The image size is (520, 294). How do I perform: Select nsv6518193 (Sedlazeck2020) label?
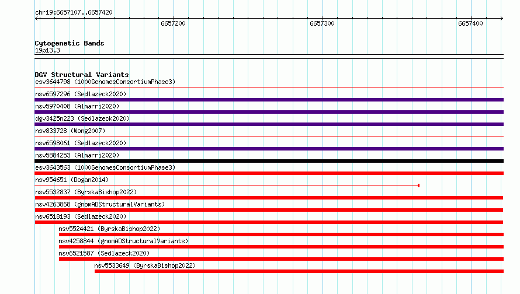(81, 216)
